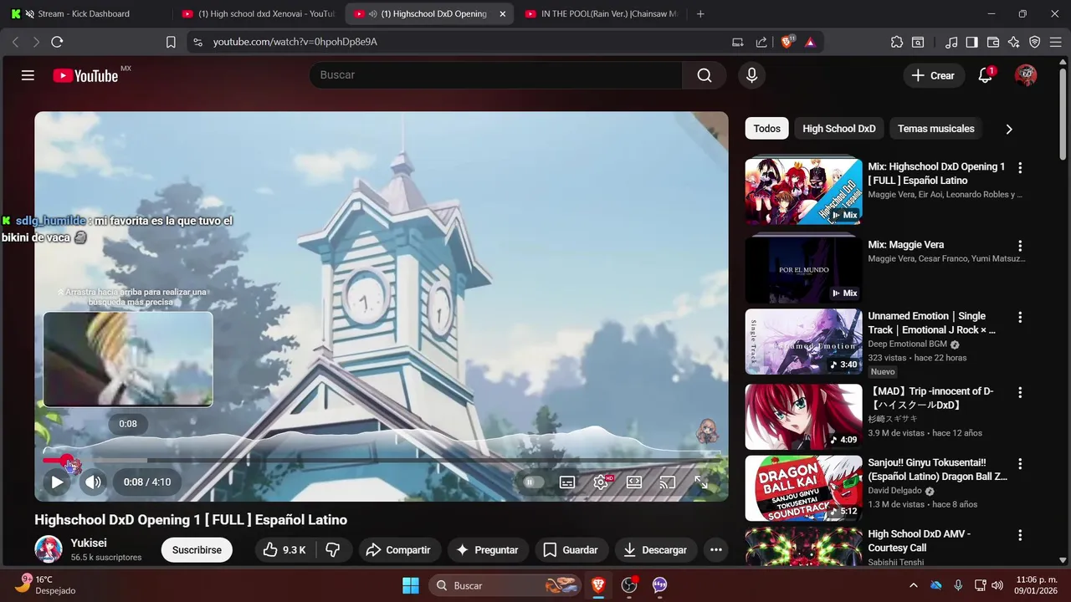Select the Temas musicales chip
This screenshot has width=1071, height=602.
point(935,129)
